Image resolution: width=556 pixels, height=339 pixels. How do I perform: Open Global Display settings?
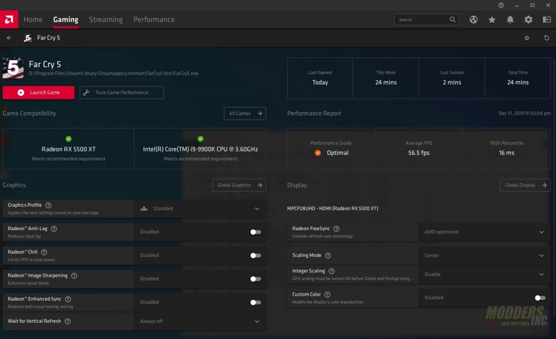(x=525, y=185)
